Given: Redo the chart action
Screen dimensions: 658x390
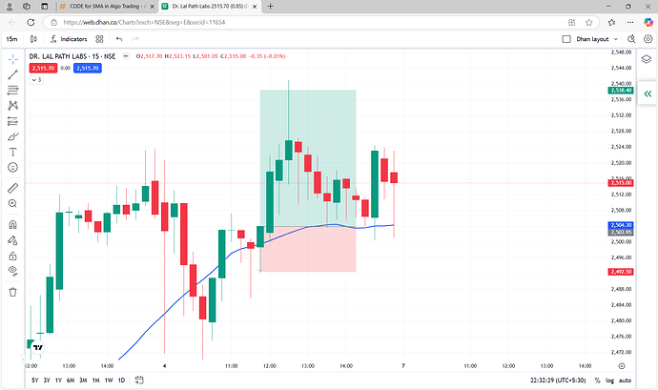Looking at the screenshot, I should [x=135, y=39].
